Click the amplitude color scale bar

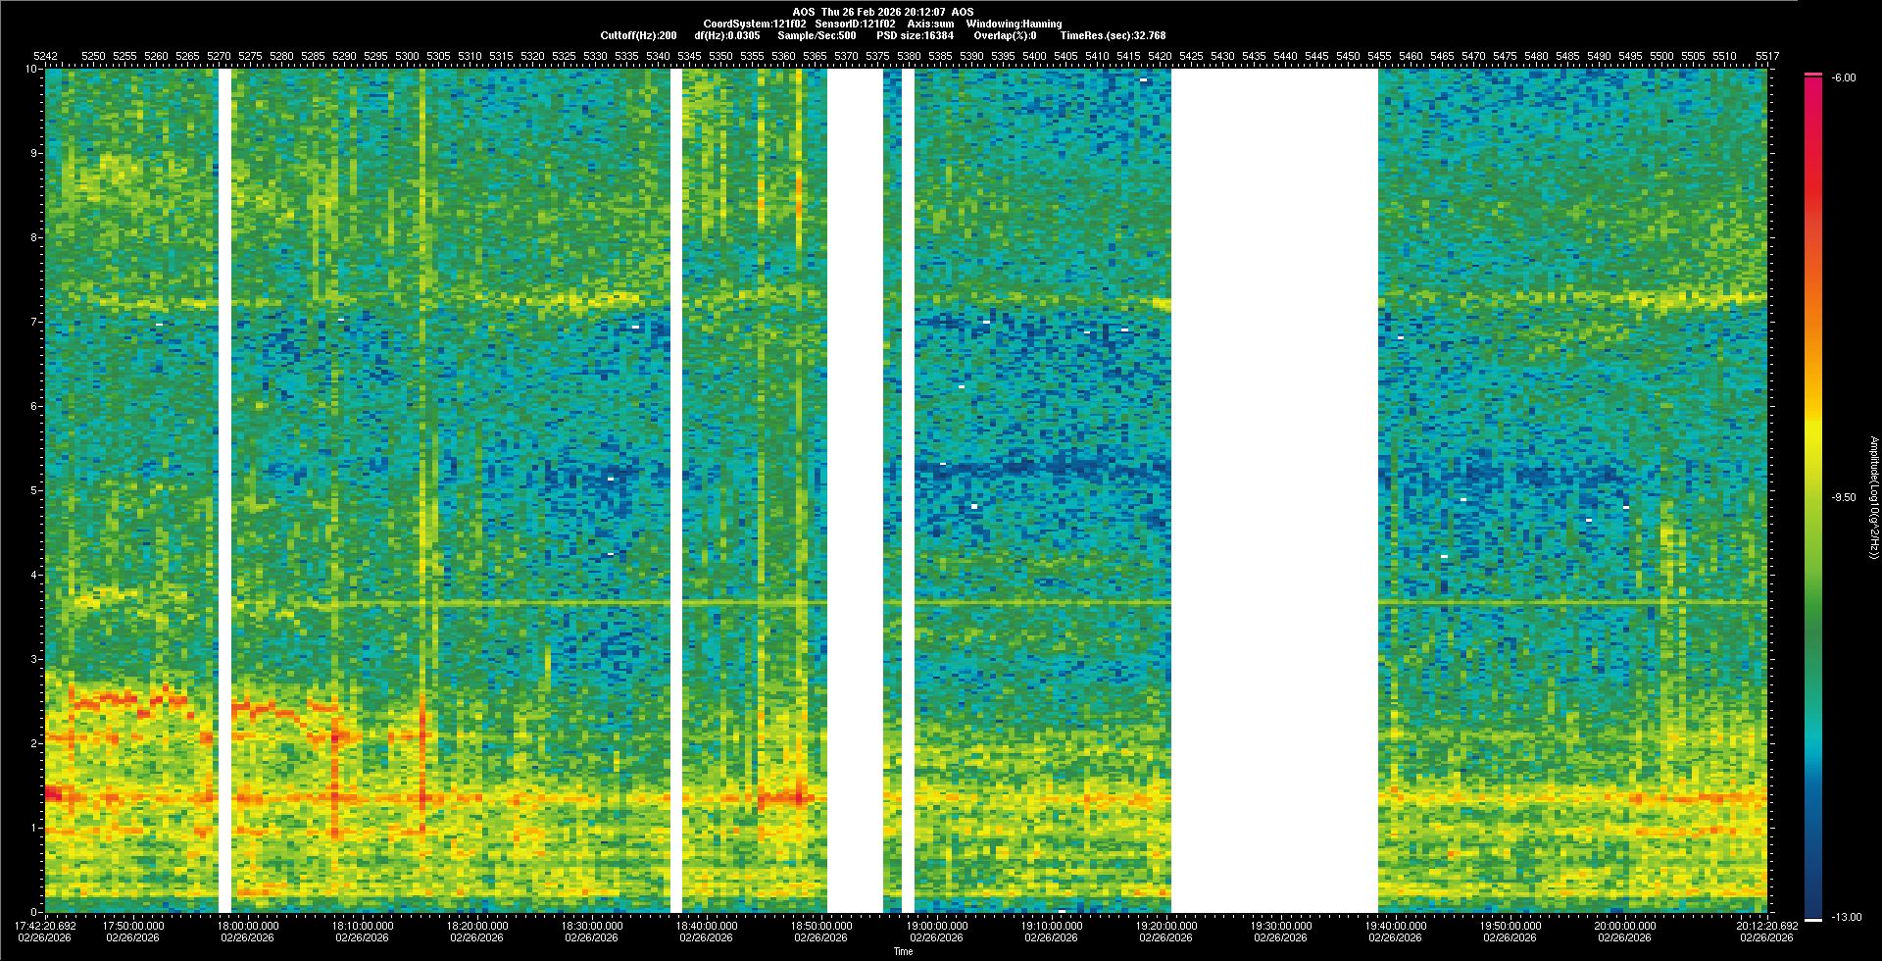click(1813, 497)
